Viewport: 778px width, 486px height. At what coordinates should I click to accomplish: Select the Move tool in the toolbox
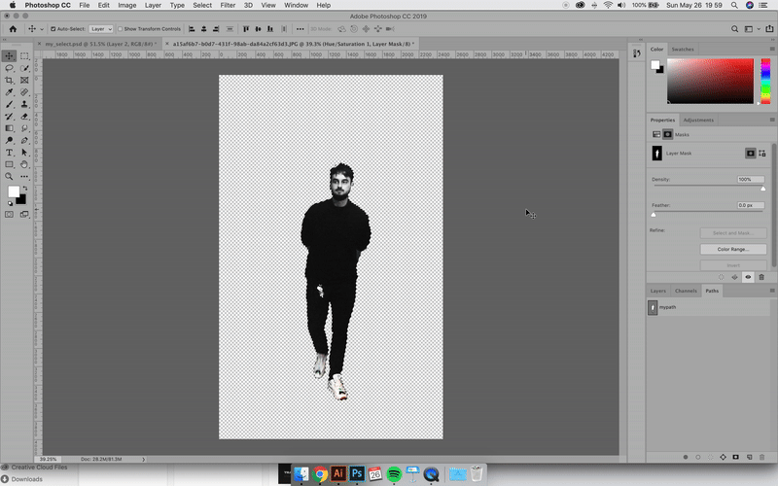tap(9, 56)
